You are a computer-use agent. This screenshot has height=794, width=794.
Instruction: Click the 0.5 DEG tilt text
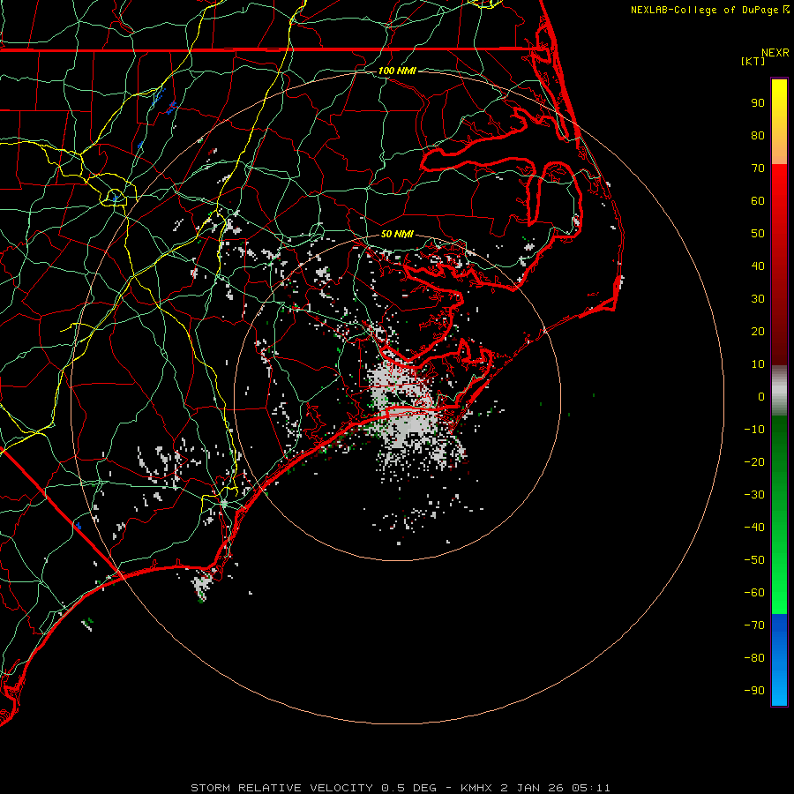click(408, 788)
